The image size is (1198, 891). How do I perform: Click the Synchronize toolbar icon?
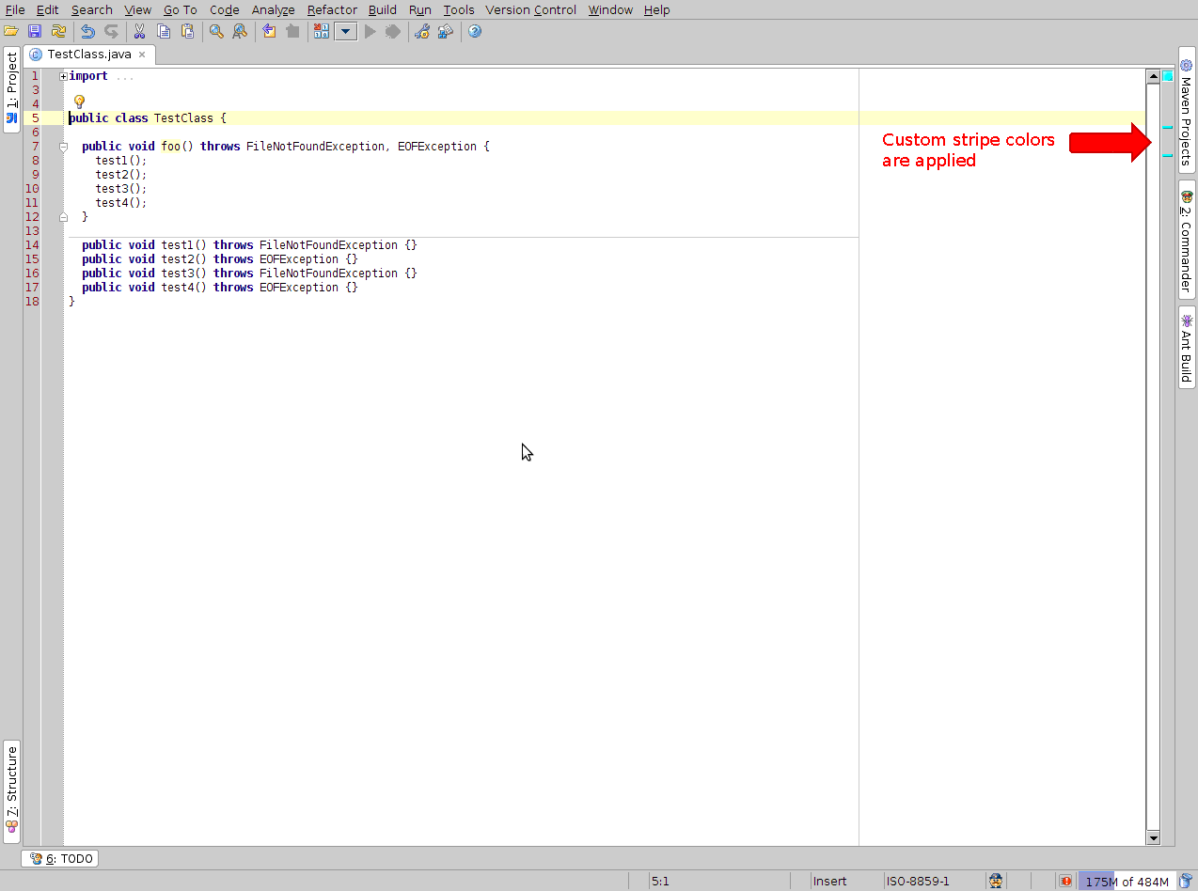point(58,31)
